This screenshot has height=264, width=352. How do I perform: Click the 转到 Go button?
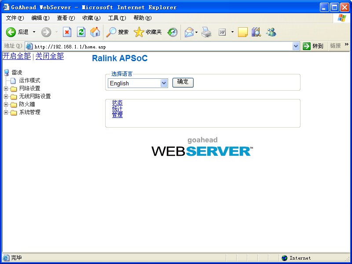pos(313,46)
